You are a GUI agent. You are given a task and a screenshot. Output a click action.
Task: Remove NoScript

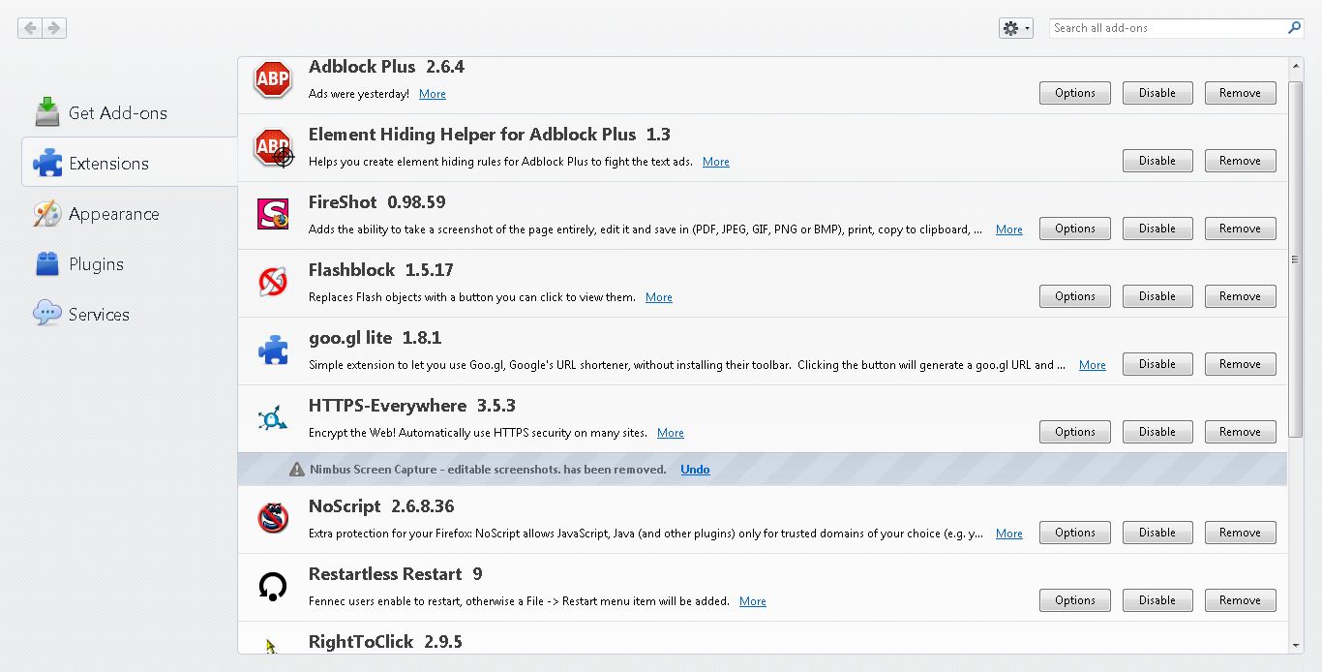tap(1241, 533)
